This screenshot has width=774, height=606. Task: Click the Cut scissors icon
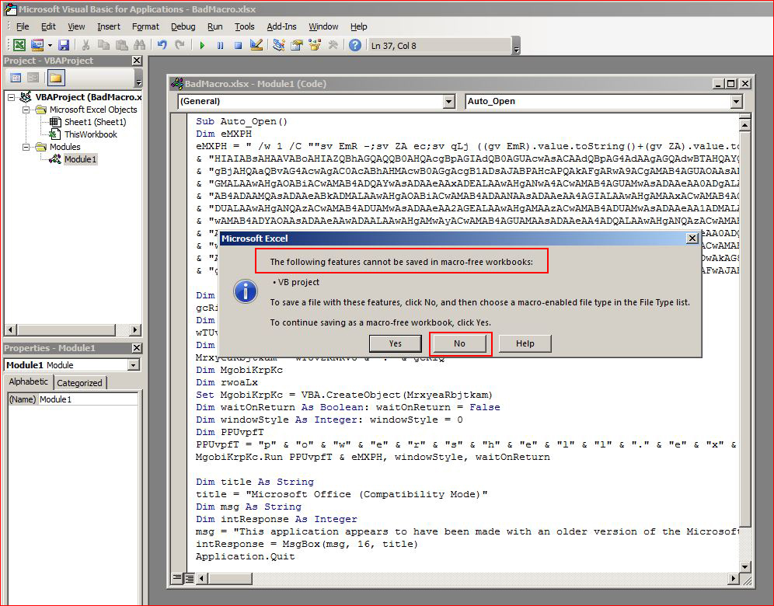[x=86, y=45]
